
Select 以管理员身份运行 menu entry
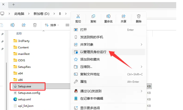click(x=93, y=52)
